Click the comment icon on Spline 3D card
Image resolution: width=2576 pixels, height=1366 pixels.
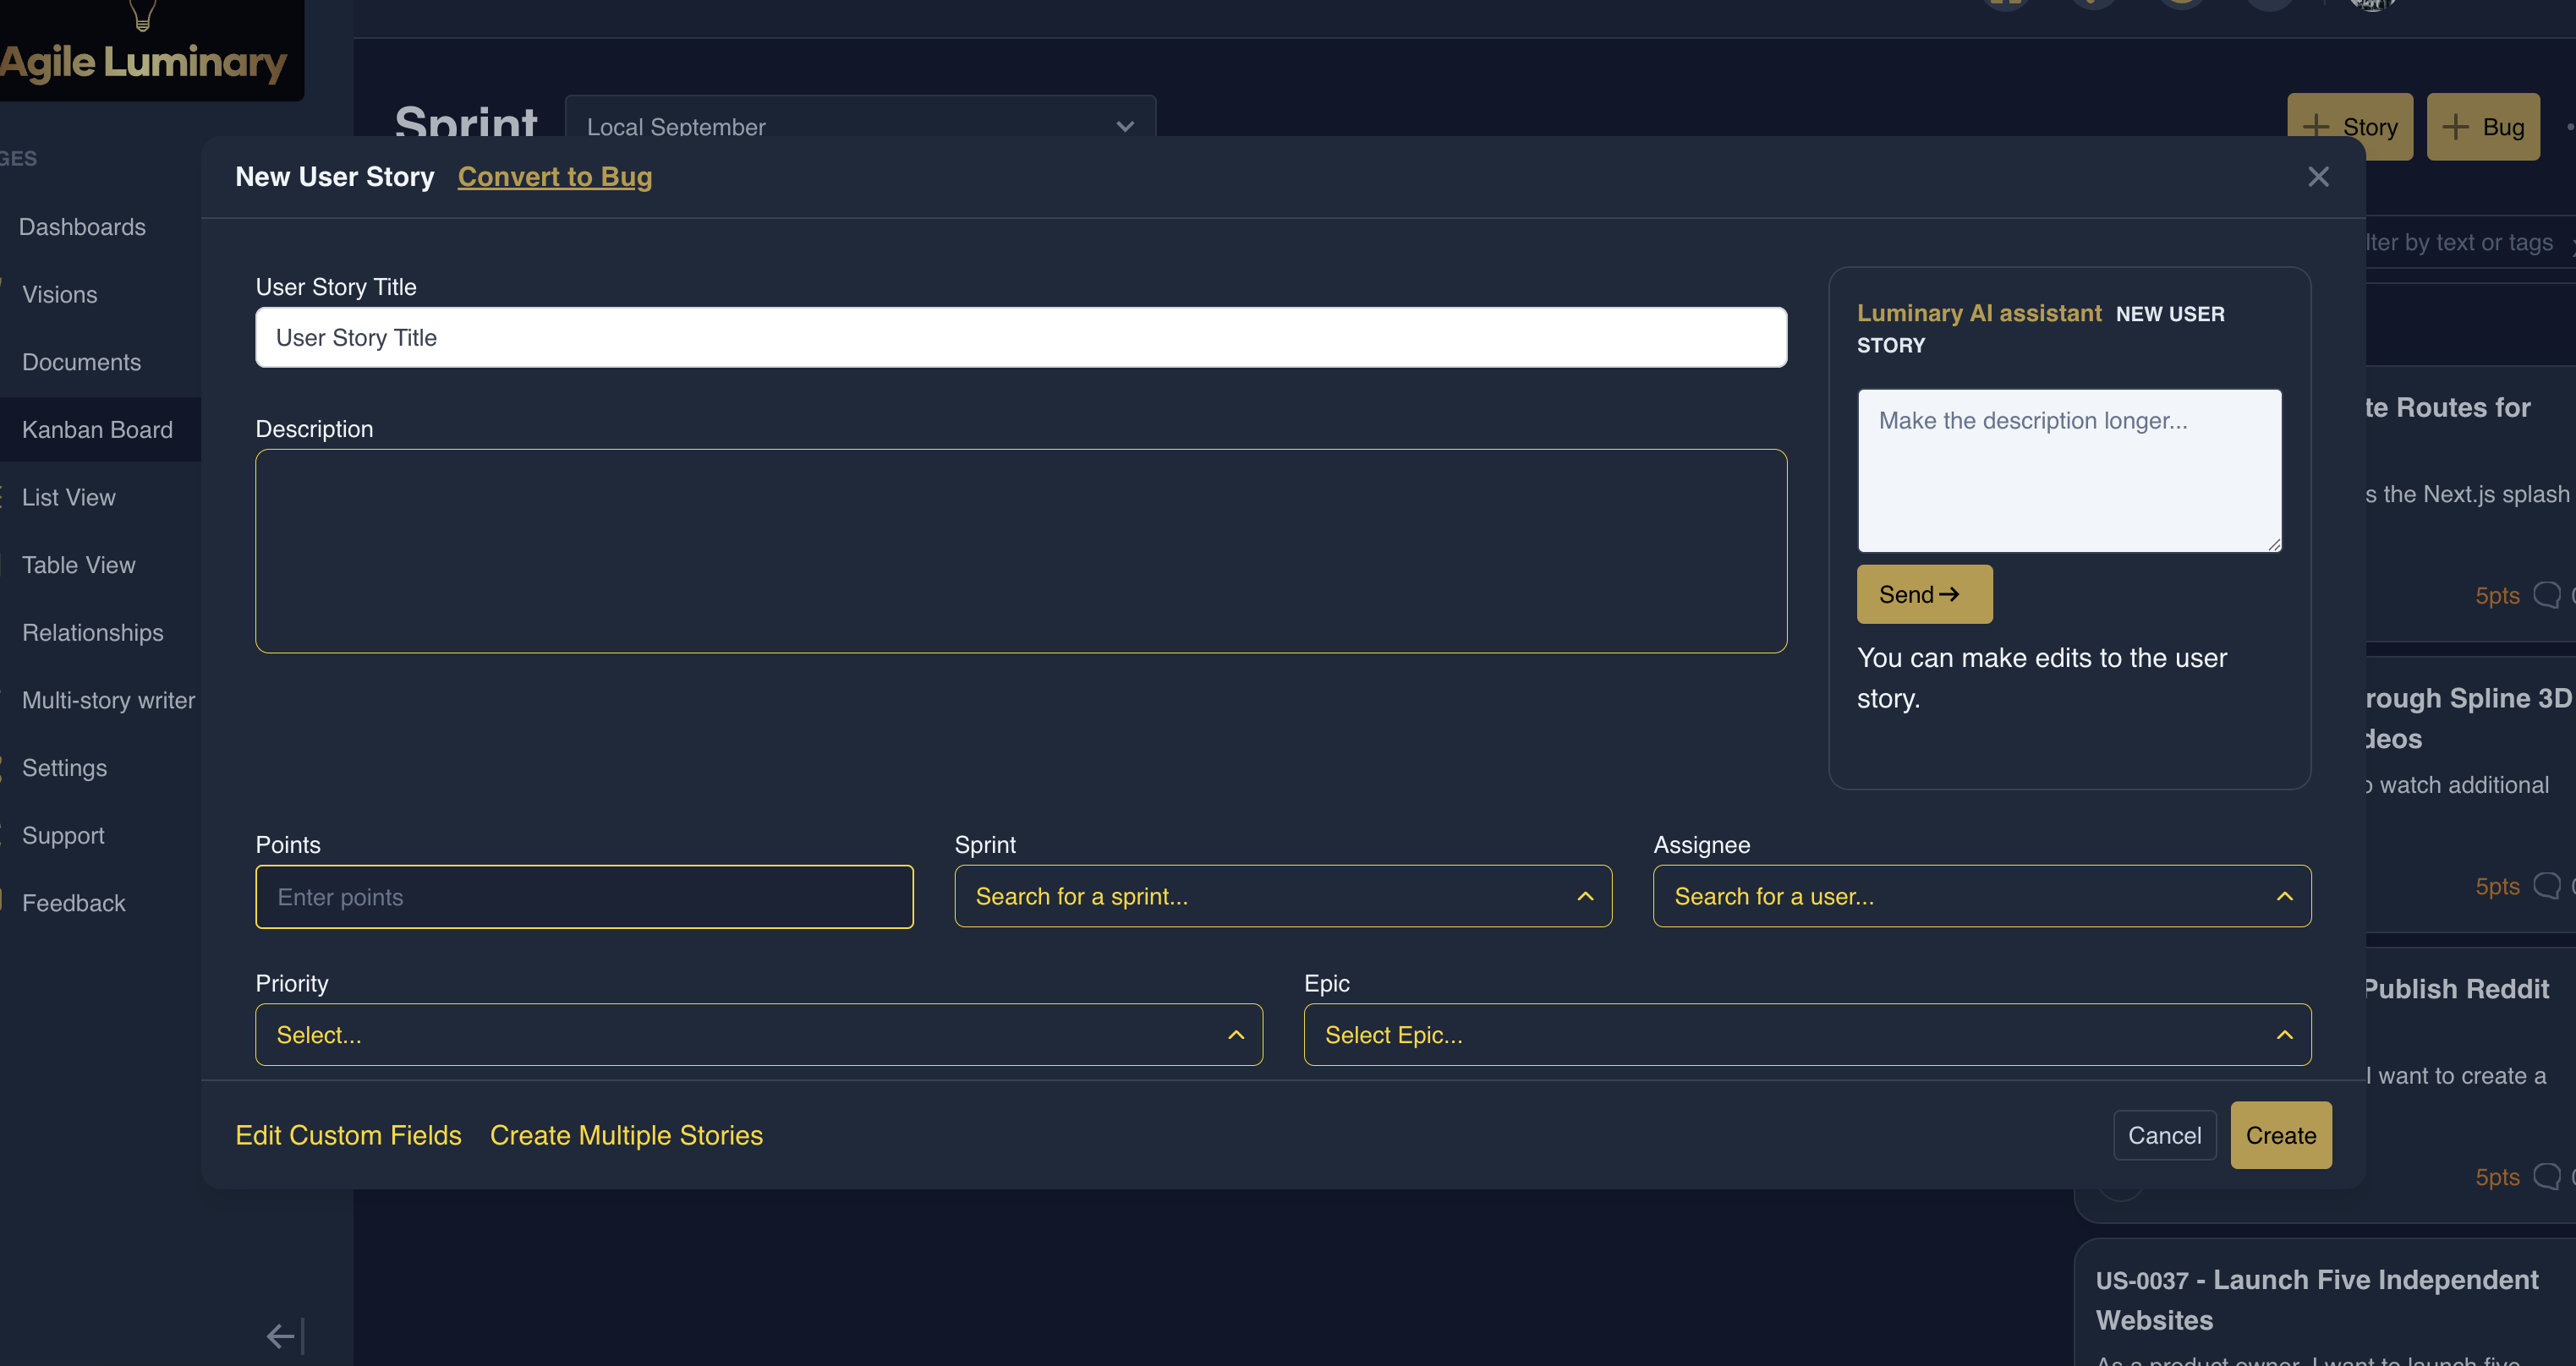[2546, 885]
